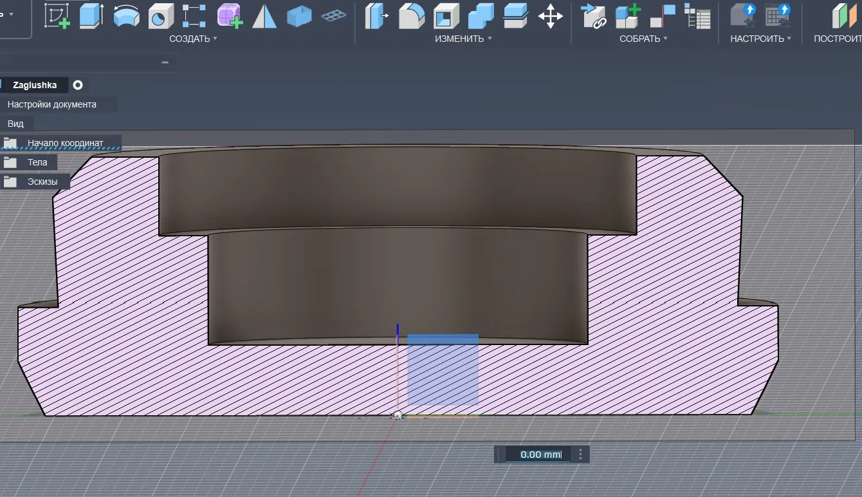Screen dimensions: 862x497
Task: Expand the НАСТРОИТЬ dropdown menu
Action: pyautogui.click(x=760, y=39)
